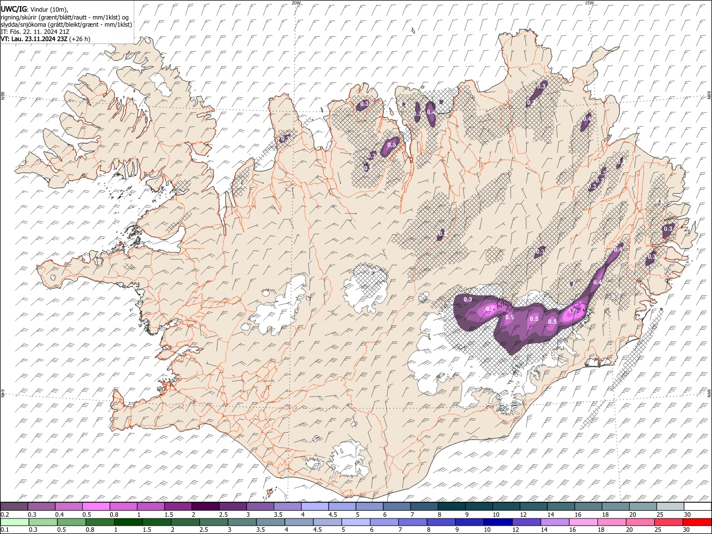Click the '0.1' label in the bottom legend row
Image resolution: width=712 pixels, height=534 pixels.
pyautogui.click(x=4, y=530)
